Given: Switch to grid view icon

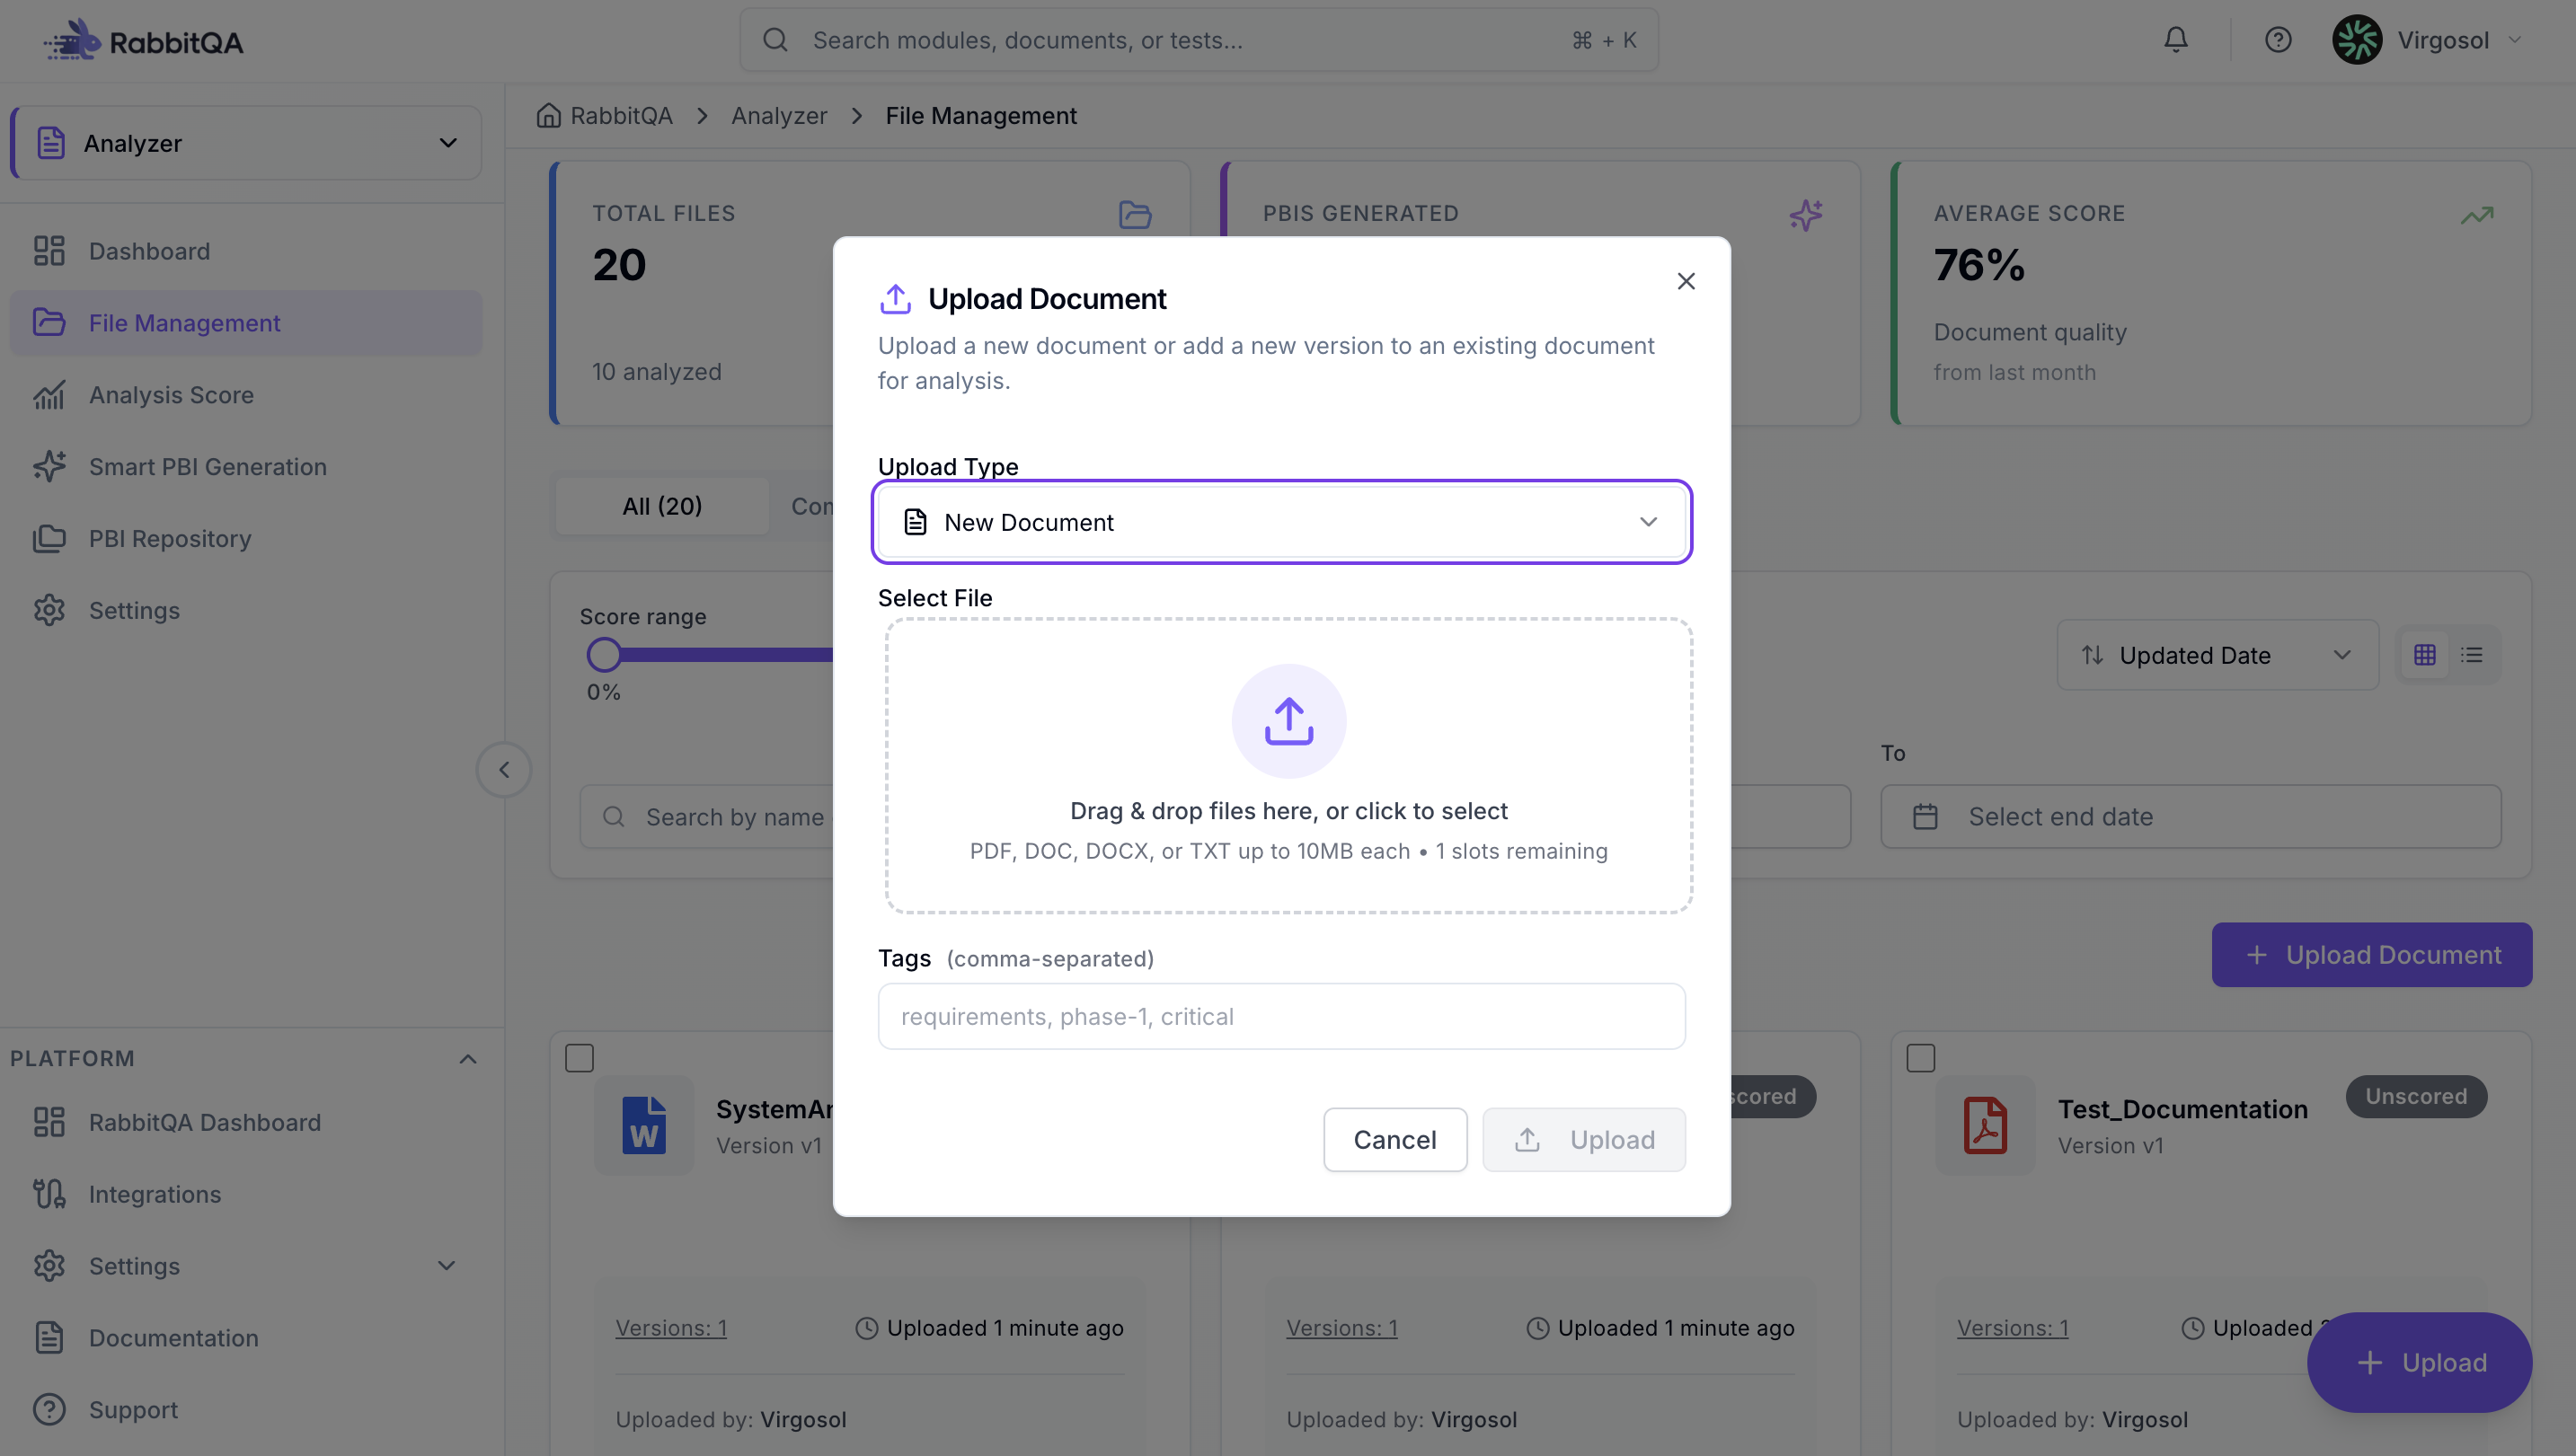Looking at the screenshot, I should coord(2424,655).
